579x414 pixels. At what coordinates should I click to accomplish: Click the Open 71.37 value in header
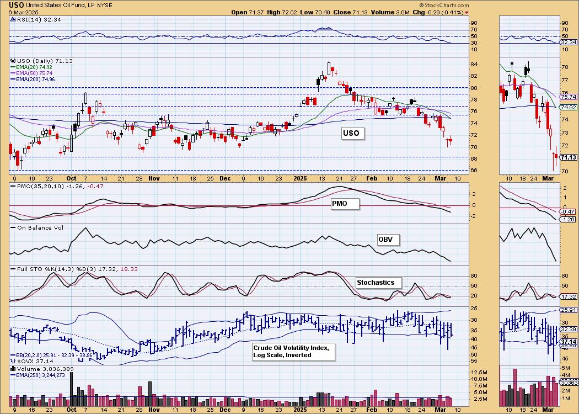pyautogui.click(x=248, y=13)
